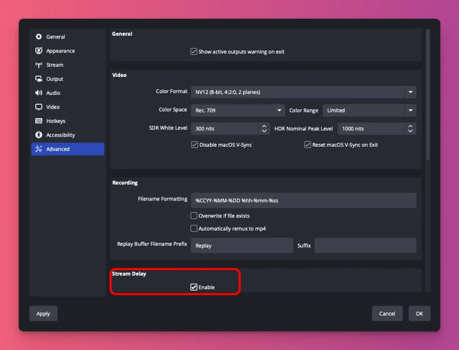This screenshot has height=350, width=459.
Task: Disable the macOS V-Sync checkbox
Action: coord(195,145)
